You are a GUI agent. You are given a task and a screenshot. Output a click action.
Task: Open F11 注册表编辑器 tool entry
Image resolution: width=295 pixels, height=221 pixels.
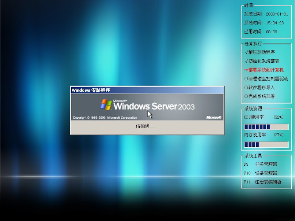(263, 182)
